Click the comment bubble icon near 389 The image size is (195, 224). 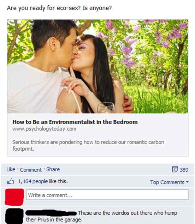click(x=175, y=169)
